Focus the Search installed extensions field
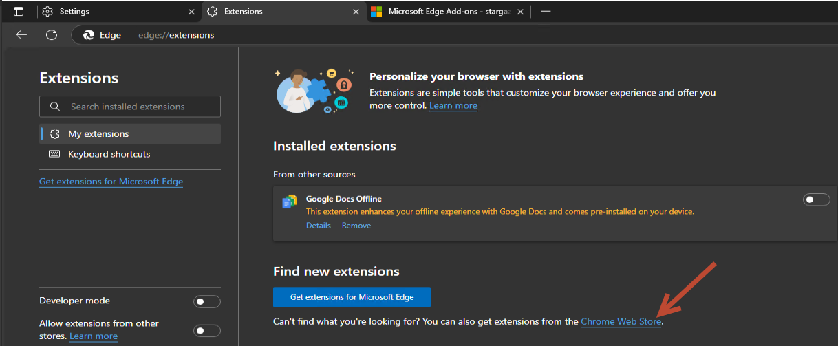 130,107
